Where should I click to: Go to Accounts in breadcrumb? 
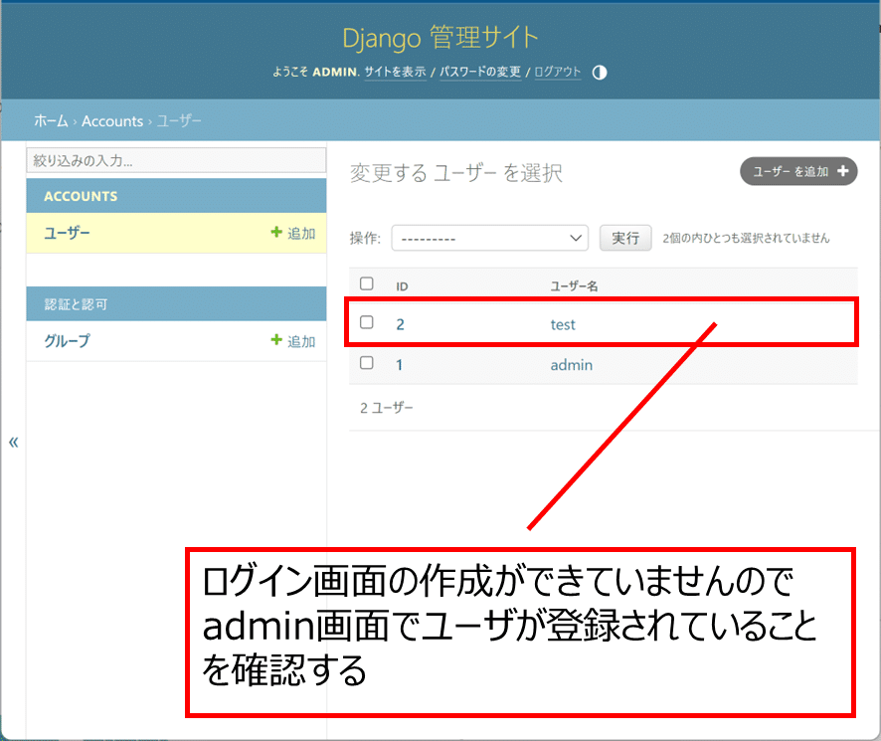(112, 121)
